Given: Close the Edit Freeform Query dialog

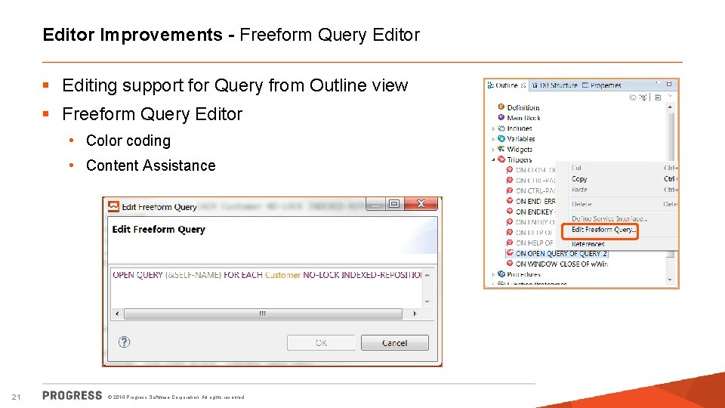Looking at the screenshot, I should (421, 204).
